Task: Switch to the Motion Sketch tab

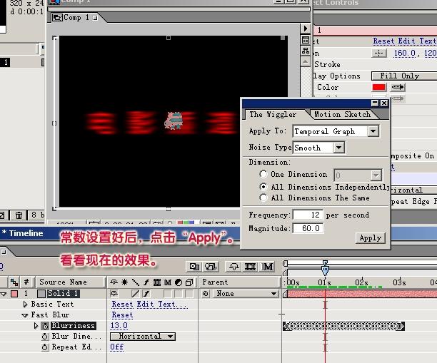Action: tap(342, 114)
